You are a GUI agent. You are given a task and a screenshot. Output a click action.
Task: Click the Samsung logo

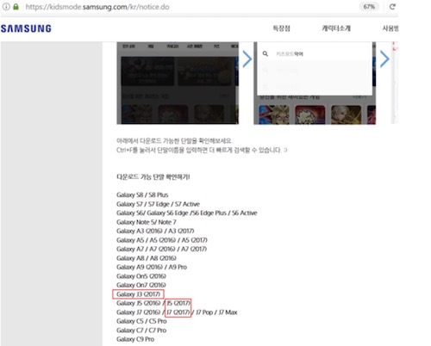tap(26, 28)
